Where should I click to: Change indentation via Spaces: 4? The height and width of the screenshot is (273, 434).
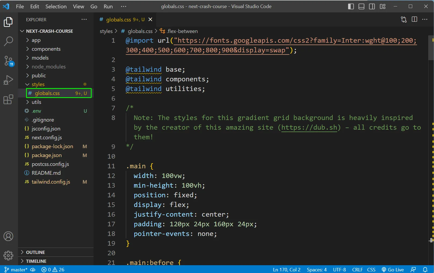coord(317,270)
